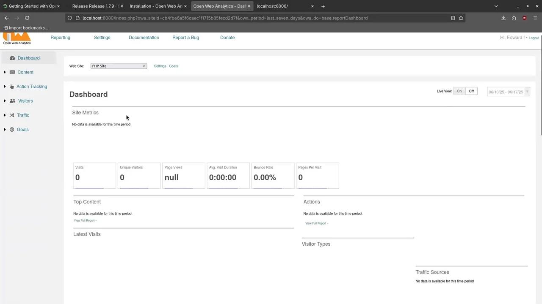Open the browser downloads icon

503,18
